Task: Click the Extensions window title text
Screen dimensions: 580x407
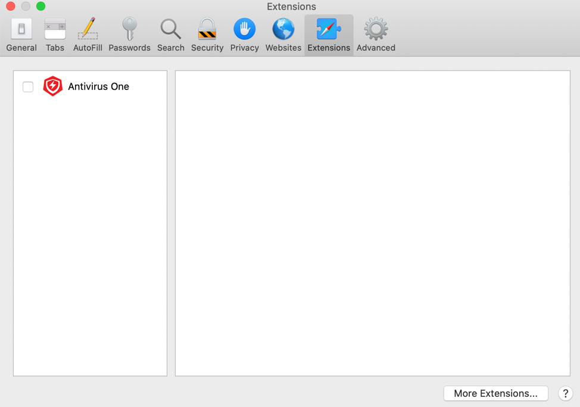Action: point(291,7)
